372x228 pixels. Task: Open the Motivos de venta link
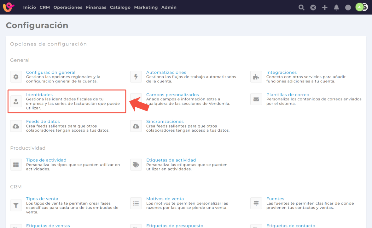pos(165,199)
